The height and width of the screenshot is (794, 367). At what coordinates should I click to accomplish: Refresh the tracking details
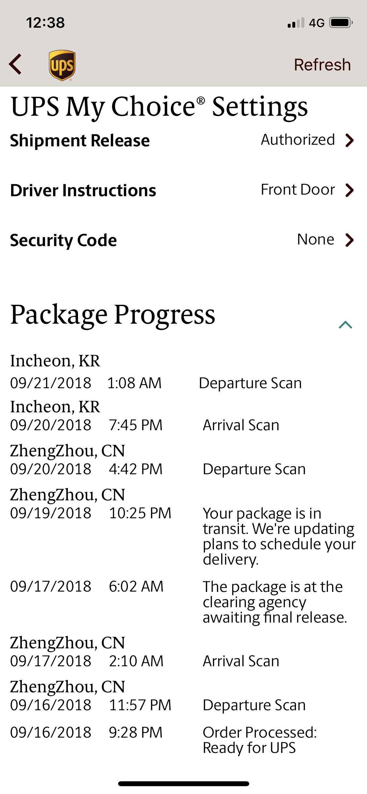[x=322, y=65]
